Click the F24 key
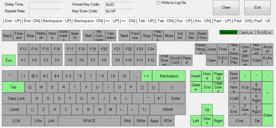The width and height of the screenshot is (276, 128). (x=151, y=49)
